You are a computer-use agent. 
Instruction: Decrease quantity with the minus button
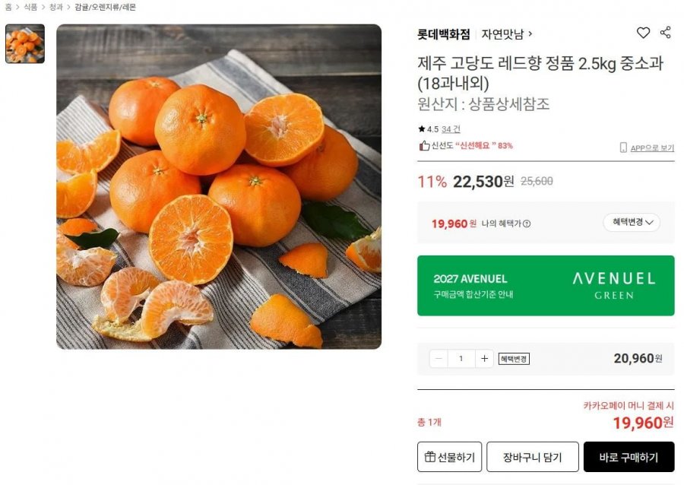pos(439,359)
